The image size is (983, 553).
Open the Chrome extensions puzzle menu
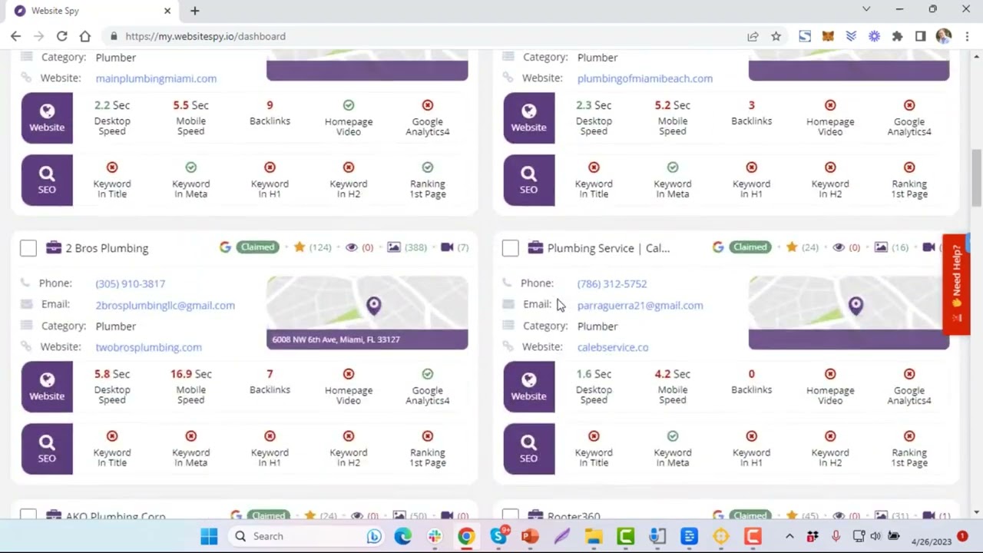pos(897,36)
